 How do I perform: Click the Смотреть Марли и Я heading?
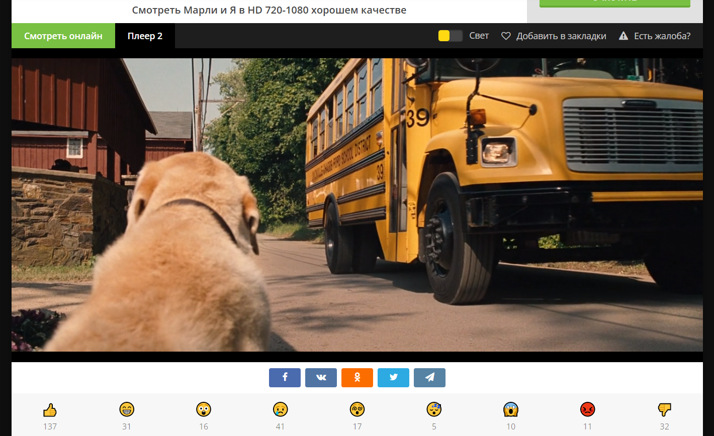[x=269, y=10]
